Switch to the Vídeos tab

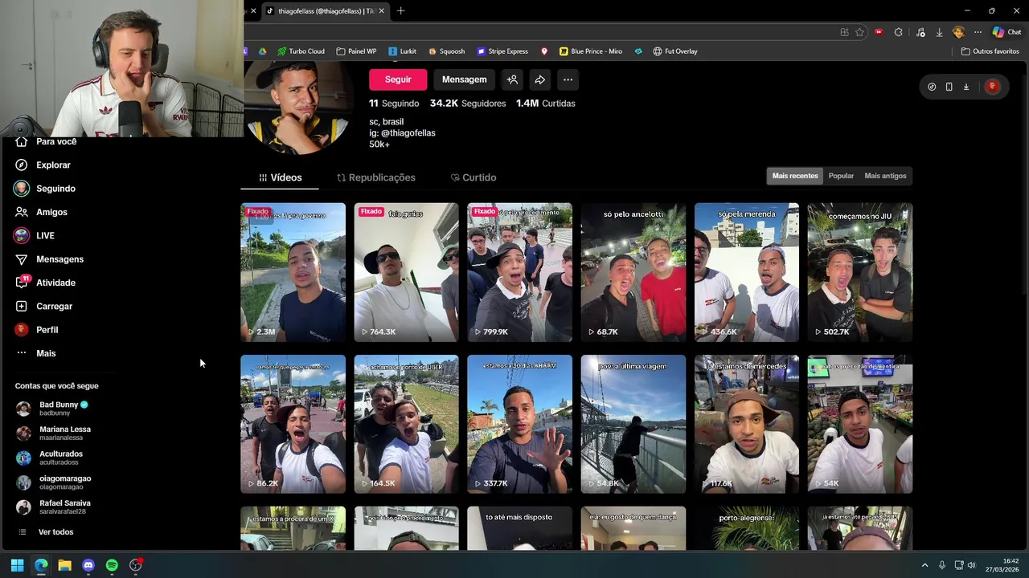(x=280, y=177)
